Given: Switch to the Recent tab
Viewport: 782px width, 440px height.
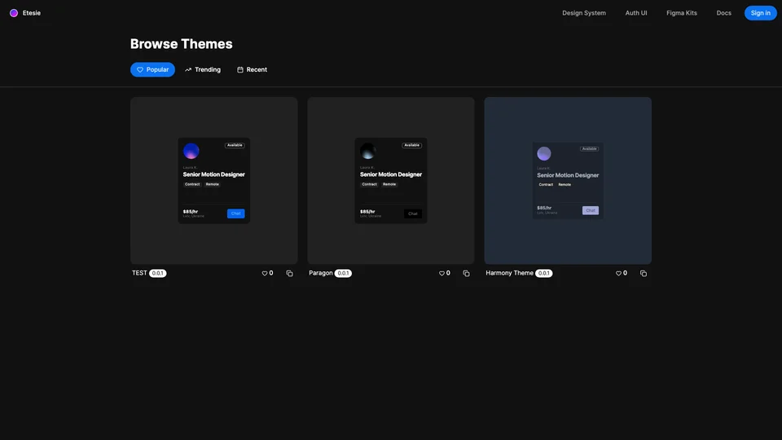Looking at the screenshot, I should coord(252,69).
